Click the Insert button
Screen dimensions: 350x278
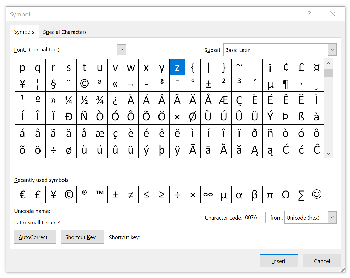coord(279,261)
